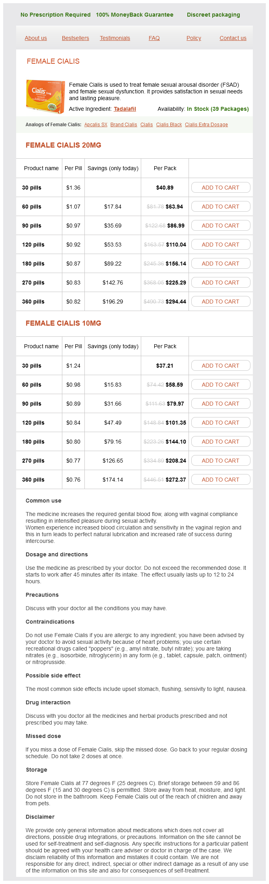Viewport: 269px width, 884px height.
Task: Open the FAQ page
Action: (x=154, y=38)
